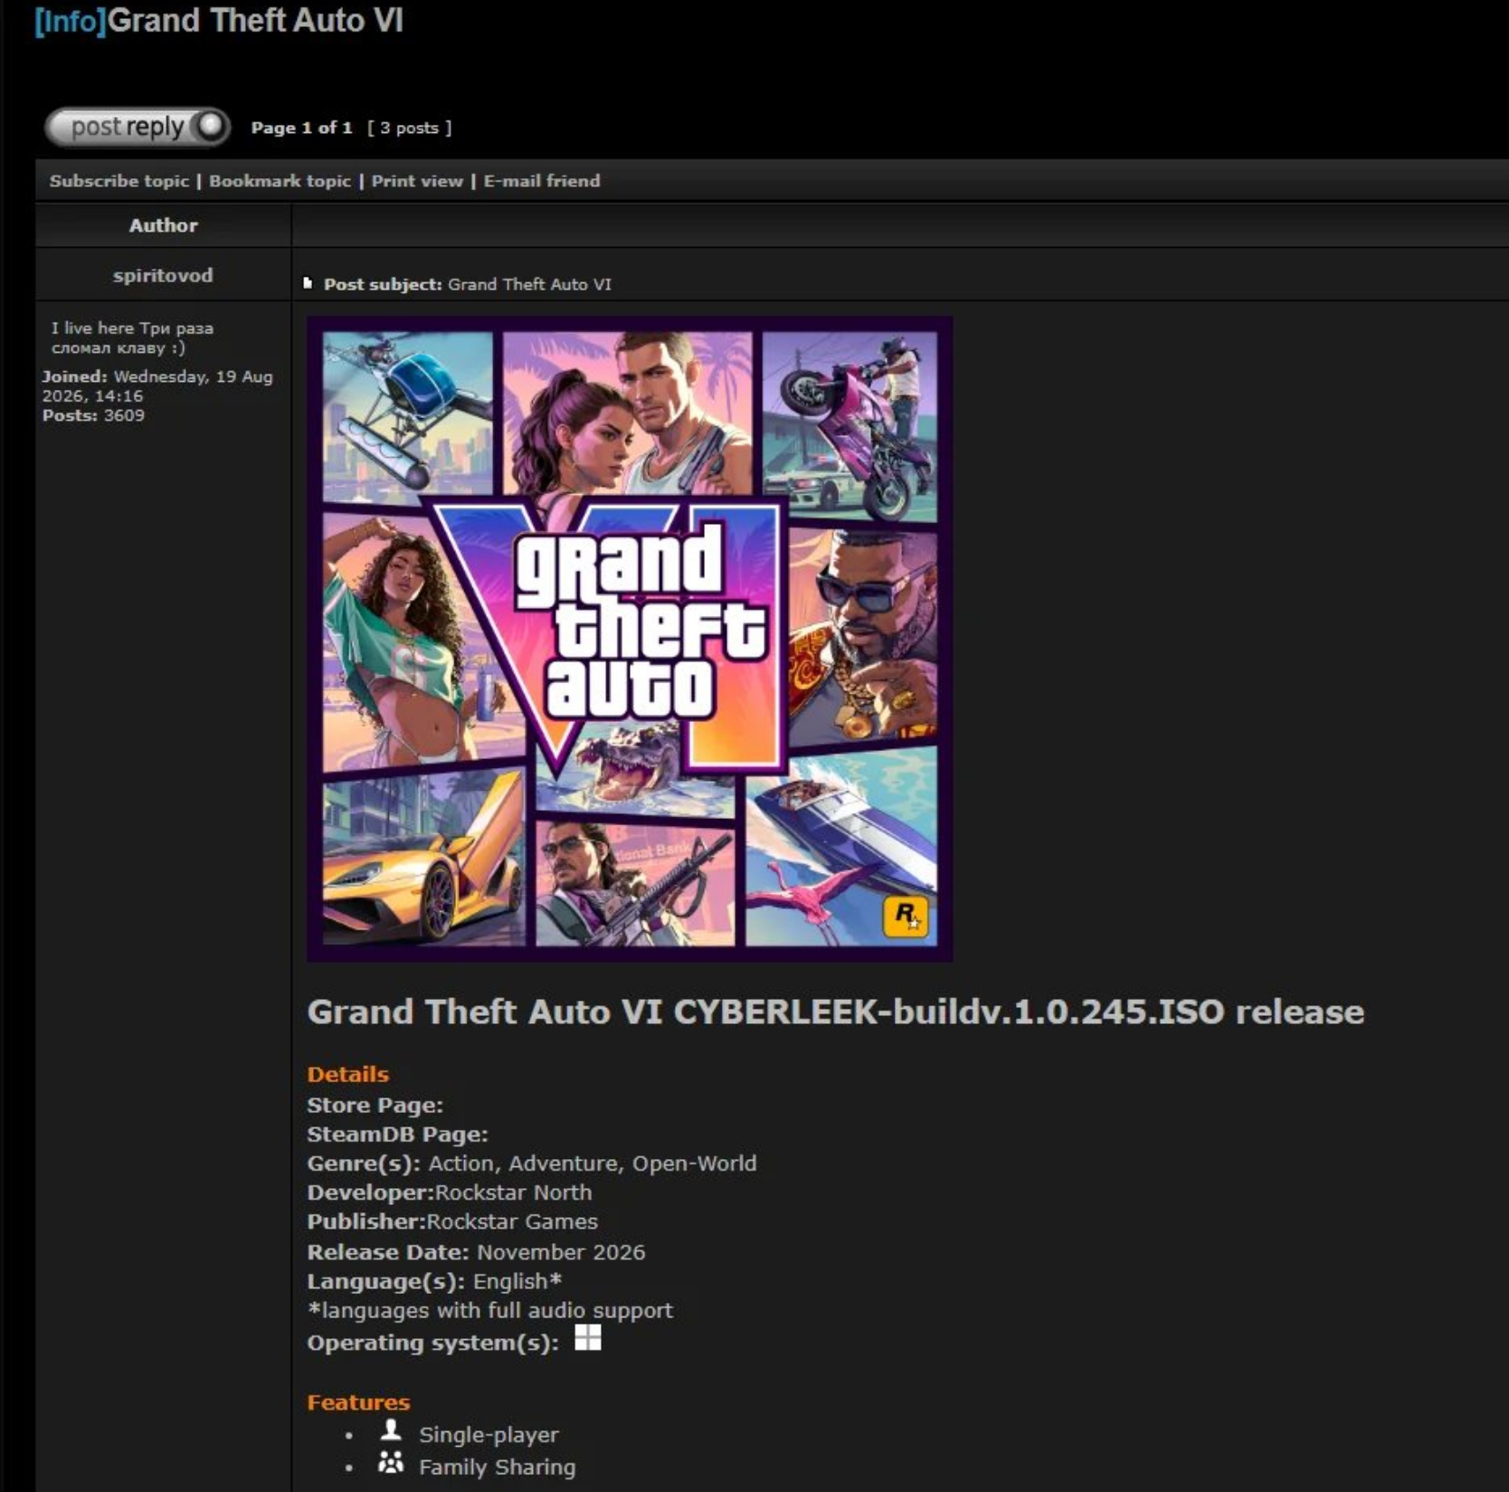1509x1492 pixels.
Task: Click the CYBERLEEK release heading text
Action: click(x=835, y=1012)
